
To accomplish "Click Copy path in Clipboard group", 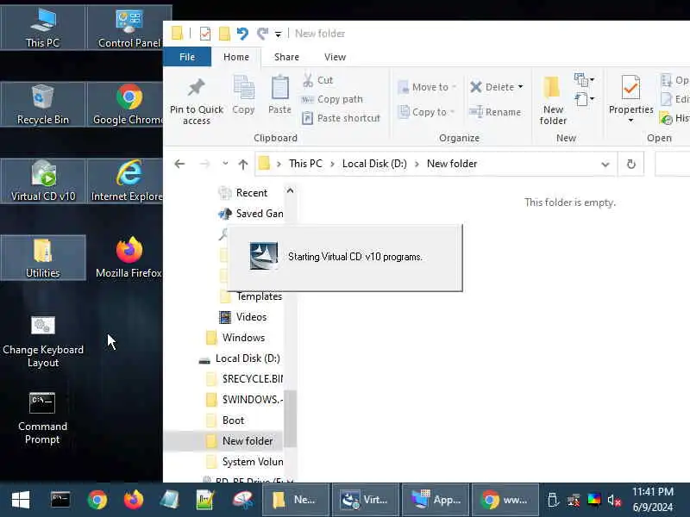I will coord(332,99).
